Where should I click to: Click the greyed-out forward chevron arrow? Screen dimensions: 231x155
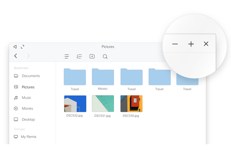coord(29,56)
